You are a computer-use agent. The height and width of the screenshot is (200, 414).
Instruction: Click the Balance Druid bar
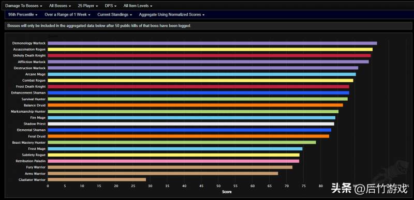coord(196,105)
